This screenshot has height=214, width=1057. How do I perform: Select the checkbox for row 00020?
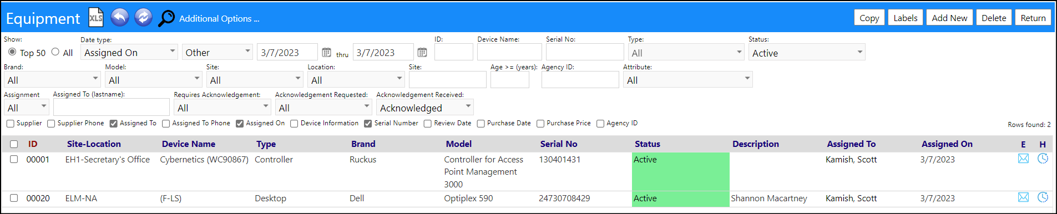pos(14,198)
